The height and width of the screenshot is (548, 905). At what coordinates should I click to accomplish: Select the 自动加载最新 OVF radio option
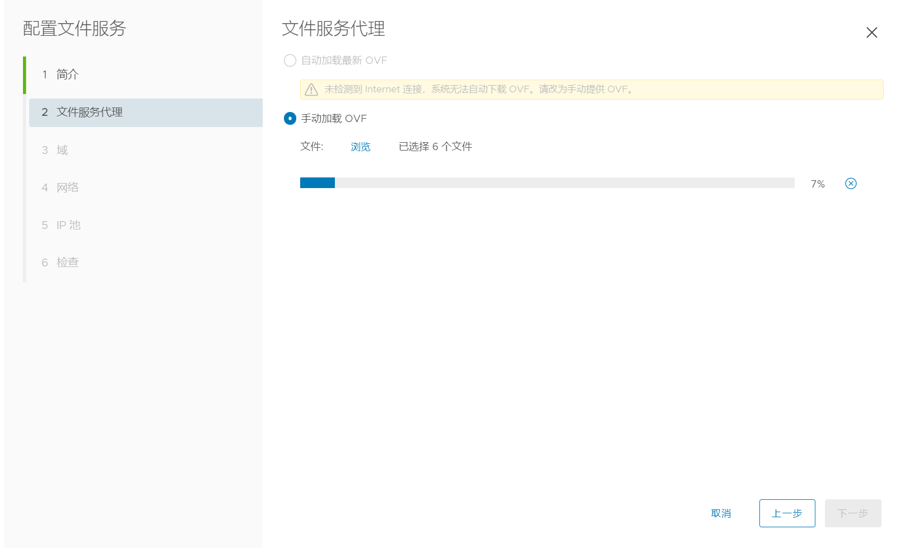(290, 60)
